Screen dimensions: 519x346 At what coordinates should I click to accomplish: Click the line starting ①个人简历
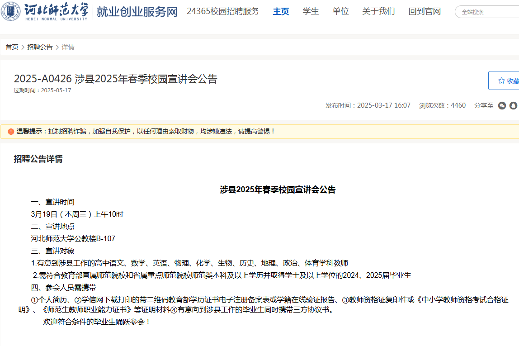(264, 304)
